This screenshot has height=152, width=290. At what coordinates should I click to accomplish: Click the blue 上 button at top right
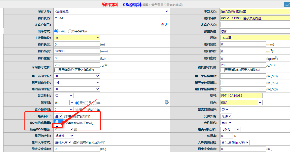coord(287,4)
